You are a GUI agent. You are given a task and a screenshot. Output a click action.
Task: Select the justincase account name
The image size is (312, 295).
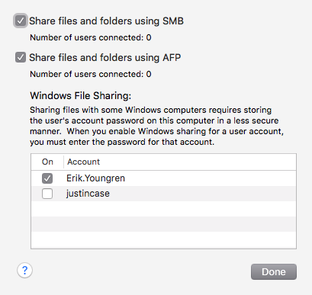[x=88, y=194]
